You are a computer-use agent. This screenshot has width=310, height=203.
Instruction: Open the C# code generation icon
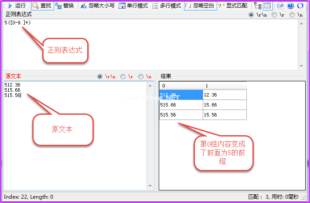click(280, 6)
